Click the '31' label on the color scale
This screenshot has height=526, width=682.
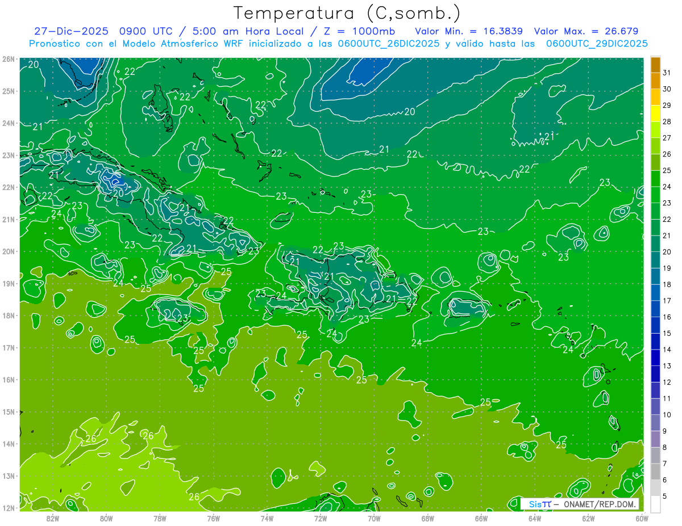pos(667,73)
